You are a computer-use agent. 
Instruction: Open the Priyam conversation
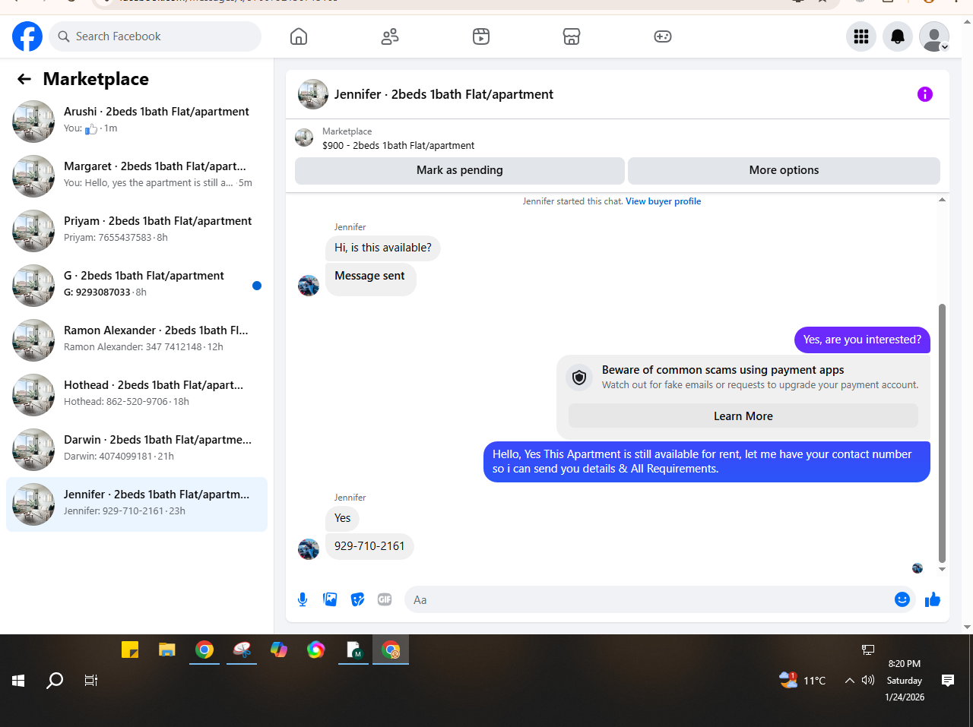click(137, 231)
